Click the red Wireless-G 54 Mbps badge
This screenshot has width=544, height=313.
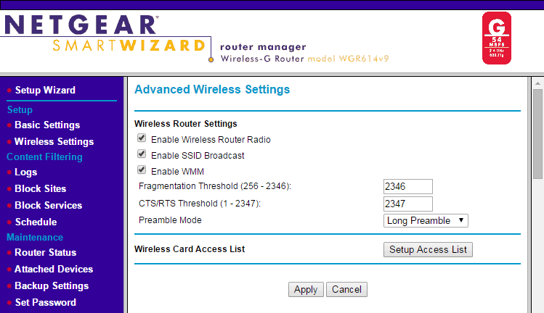tap(496, 37)
